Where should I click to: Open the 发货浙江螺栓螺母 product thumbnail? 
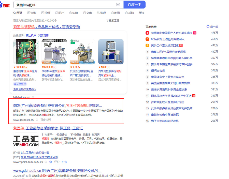[82, 52]
